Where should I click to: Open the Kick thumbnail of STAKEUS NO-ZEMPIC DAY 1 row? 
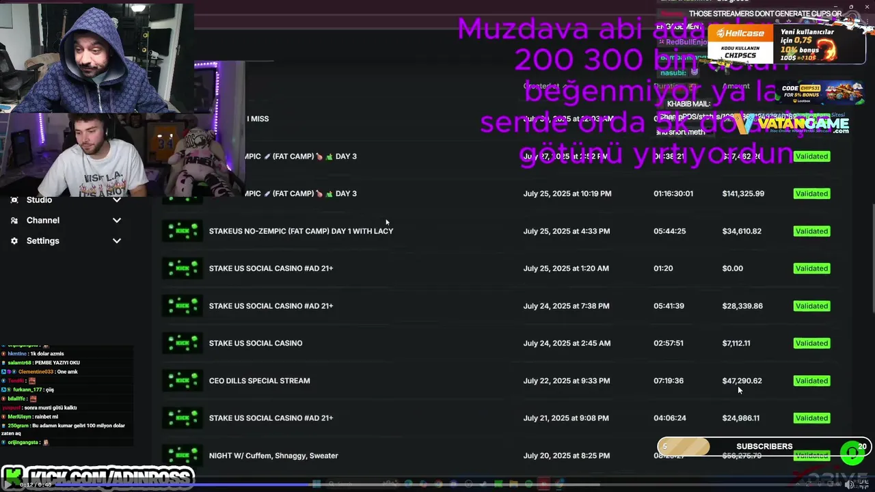183,231
